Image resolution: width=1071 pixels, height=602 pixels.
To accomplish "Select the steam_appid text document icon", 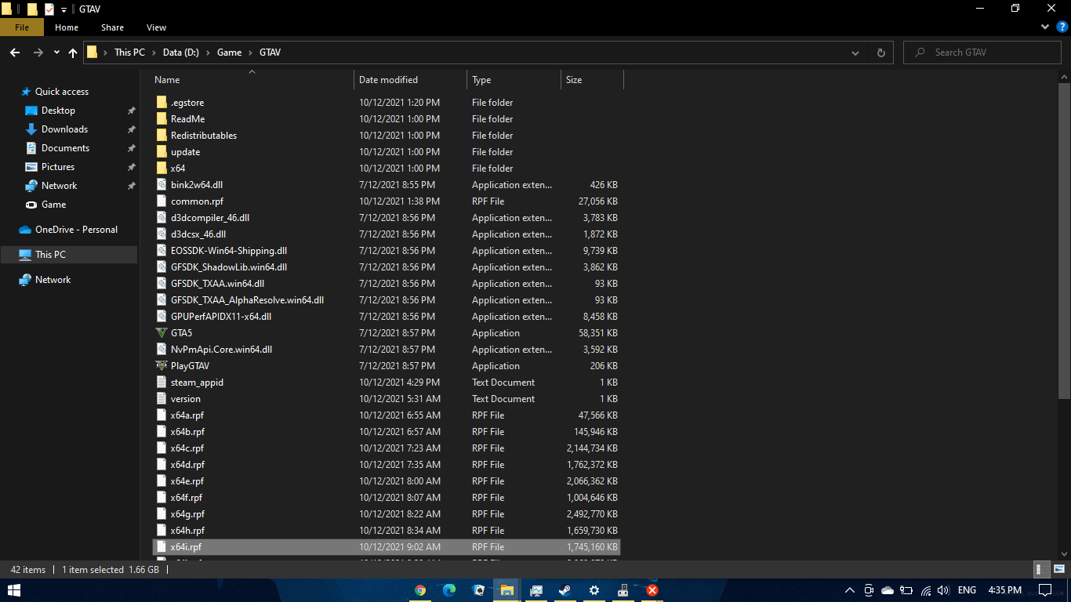I will (x=162, y=383).
